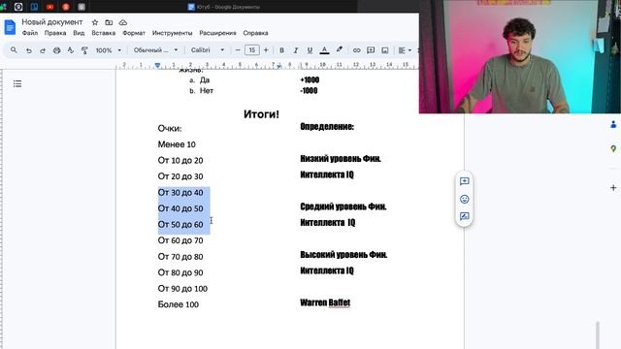The width and height of the screenshot is (621, 349).
Task: Open the paragraph style dropdown
Action: [x=155, y=50]
